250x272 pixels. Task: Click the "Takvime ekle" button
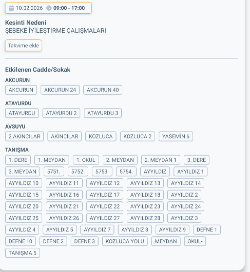coord(23,46)
